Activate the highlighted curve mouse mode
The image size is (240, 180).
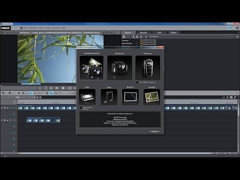click(x=51, y=93)
